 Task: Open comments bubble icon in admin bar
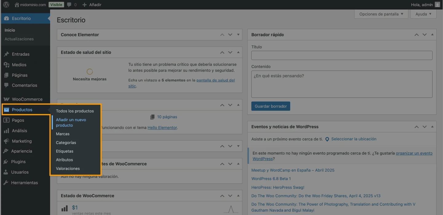click(x=69, y=5)
